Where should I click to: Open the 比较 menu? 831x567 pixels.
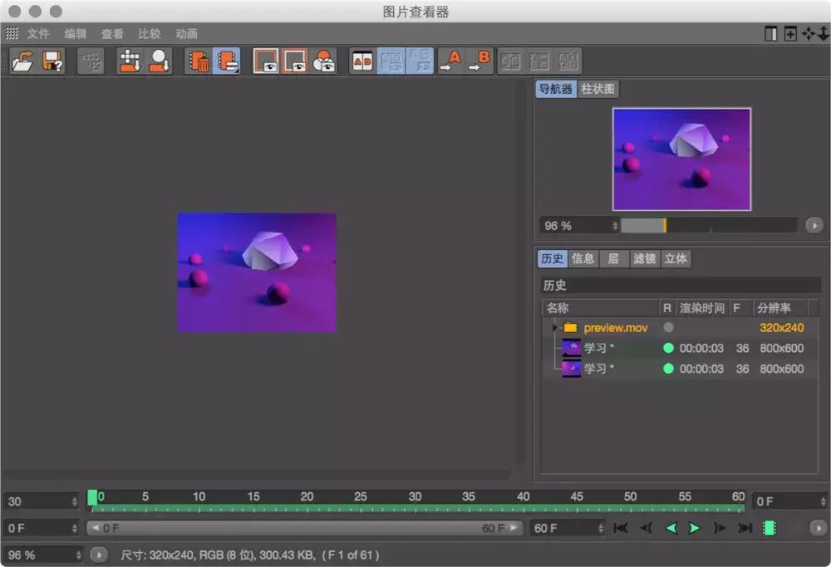[149, 34]
